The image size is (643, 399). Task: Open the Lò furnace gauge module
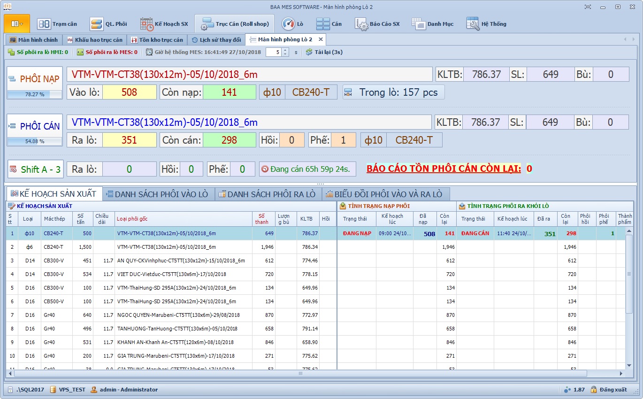pyautogui.click(x=293, y=24)
